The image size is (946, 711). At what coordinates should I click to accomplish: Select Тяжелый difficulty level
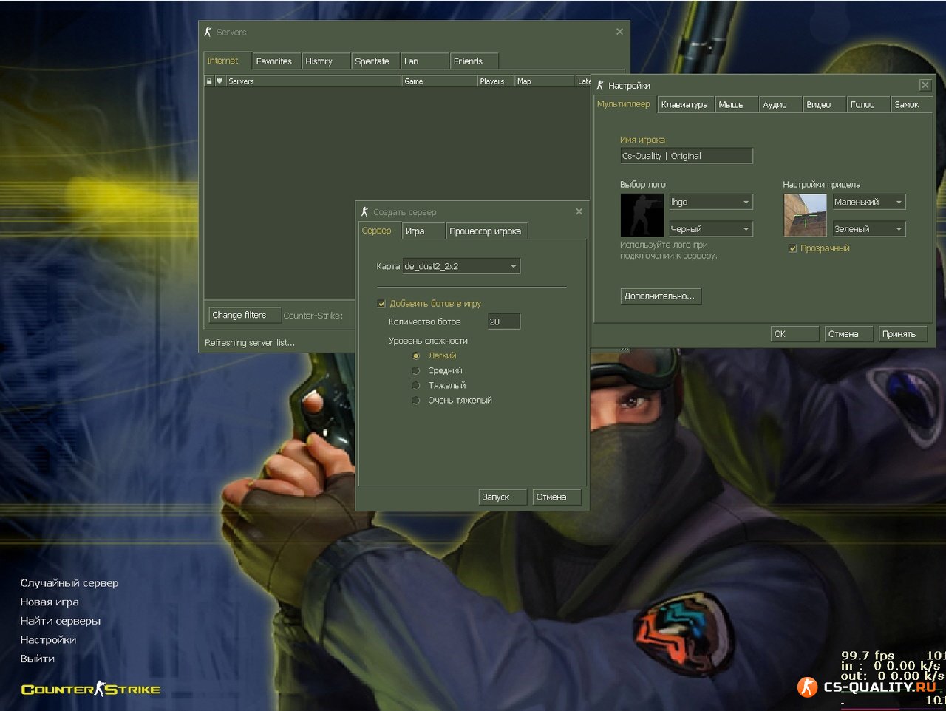tap(416, 385)
